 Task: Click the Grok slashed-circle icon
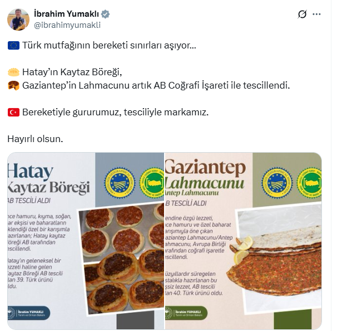point(302,14)
